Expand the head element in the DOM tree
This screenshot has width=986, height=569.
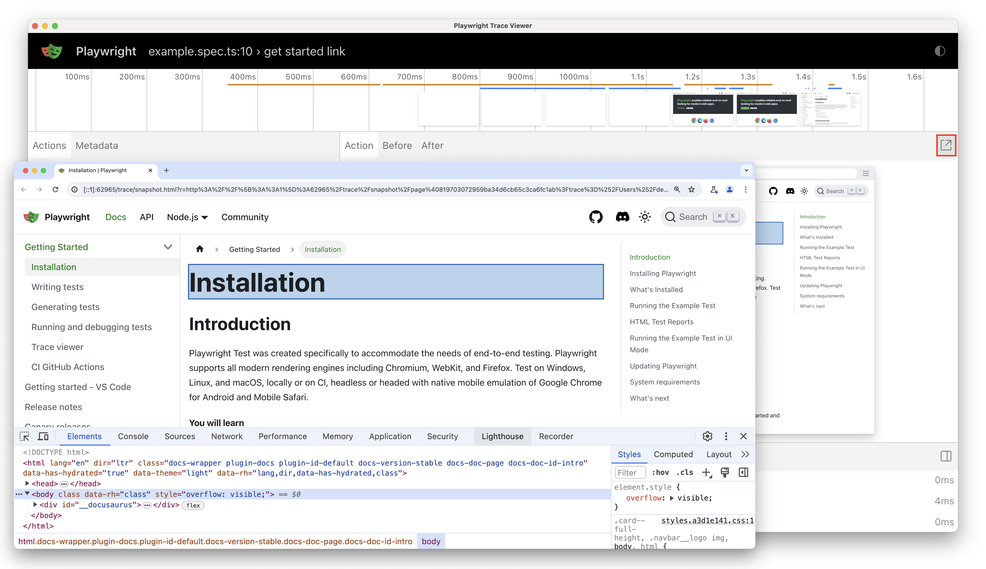[x=27, y=483]
